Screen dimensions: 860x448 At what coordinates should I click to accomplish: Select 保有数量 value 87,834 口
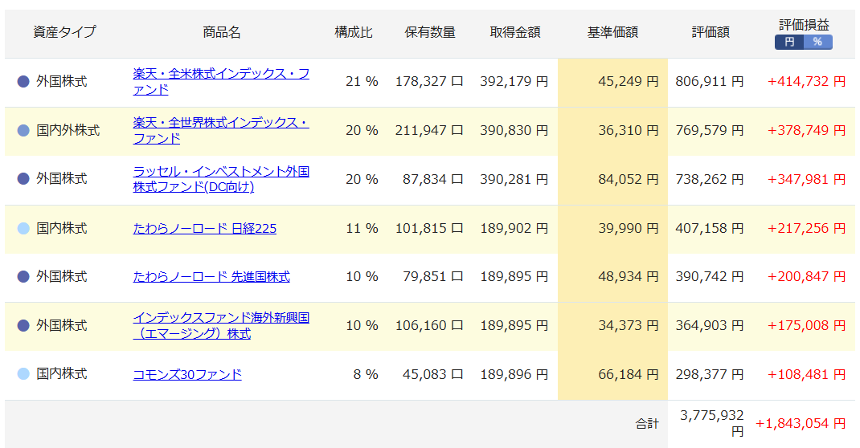tap(432, 179)
